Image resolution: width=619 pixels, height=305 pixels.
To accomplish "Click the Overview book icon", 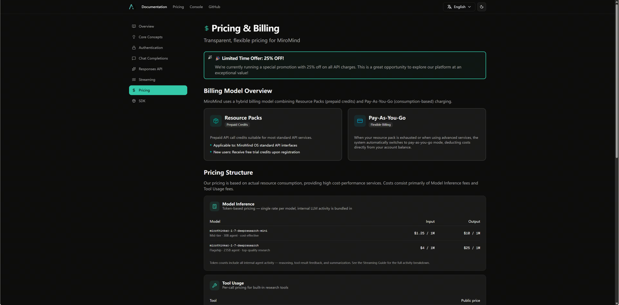I will [x=134, y=26].
